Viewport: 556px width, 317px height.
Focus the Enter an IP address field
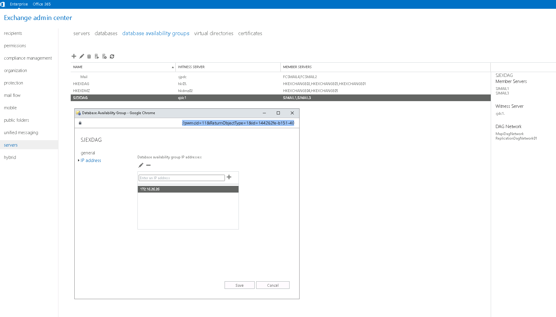(181, 178)
